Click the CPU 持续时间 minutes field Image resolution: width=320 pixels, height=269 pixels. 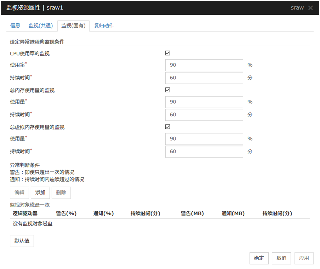(x=204, y=78)
